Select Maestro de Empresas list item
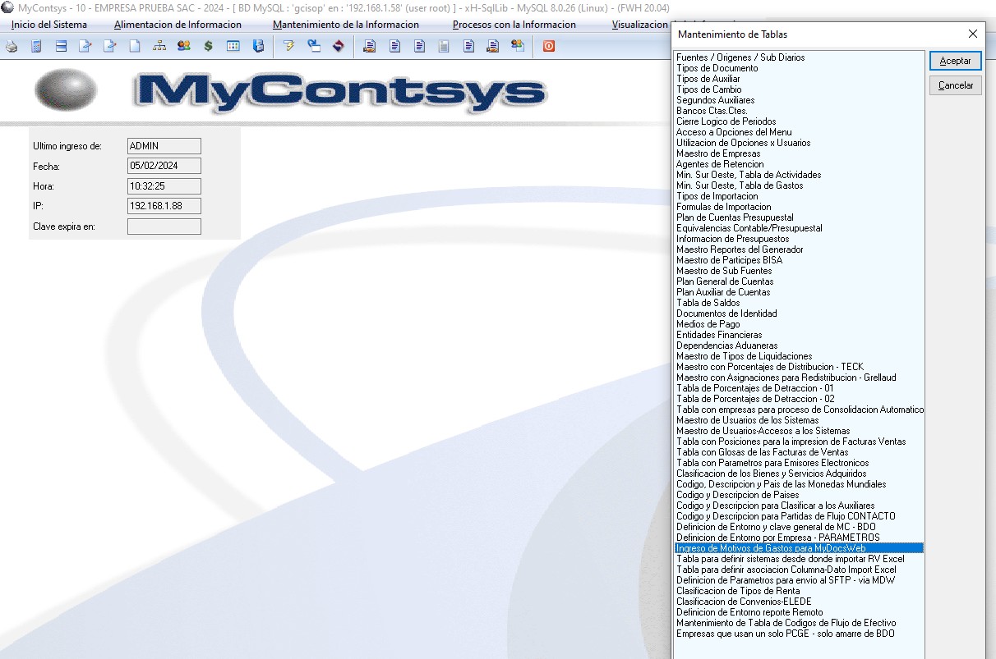The width and height of the screenshot is (996, 659). [x=717, y=153]
